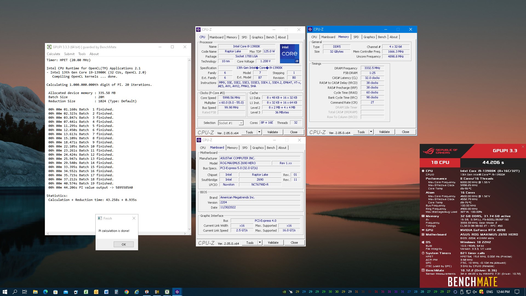Click Validate in CPU-Z CPU window
The height and width of the screenshot is (296, 526).
pyautogui.click(x=273, y=132)
